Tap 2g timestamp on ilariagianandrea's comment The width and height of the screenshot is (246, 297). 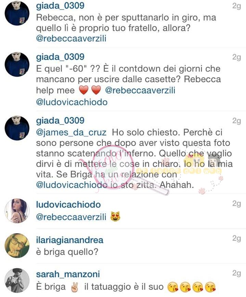(x=236, y=238)
